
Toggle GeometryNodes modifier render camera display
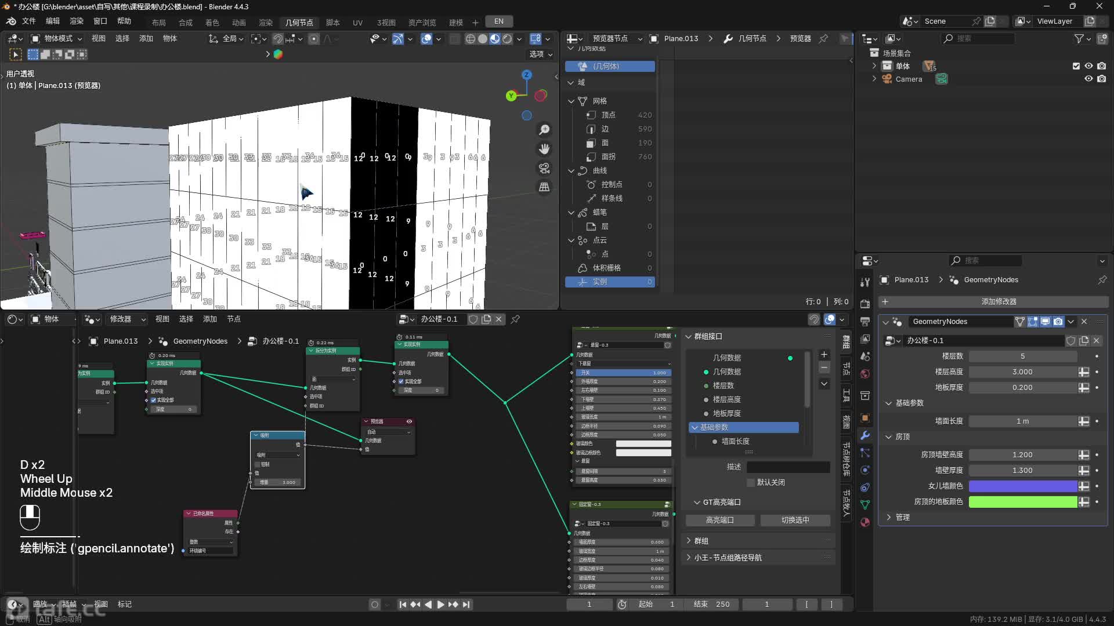[1058, 322]
